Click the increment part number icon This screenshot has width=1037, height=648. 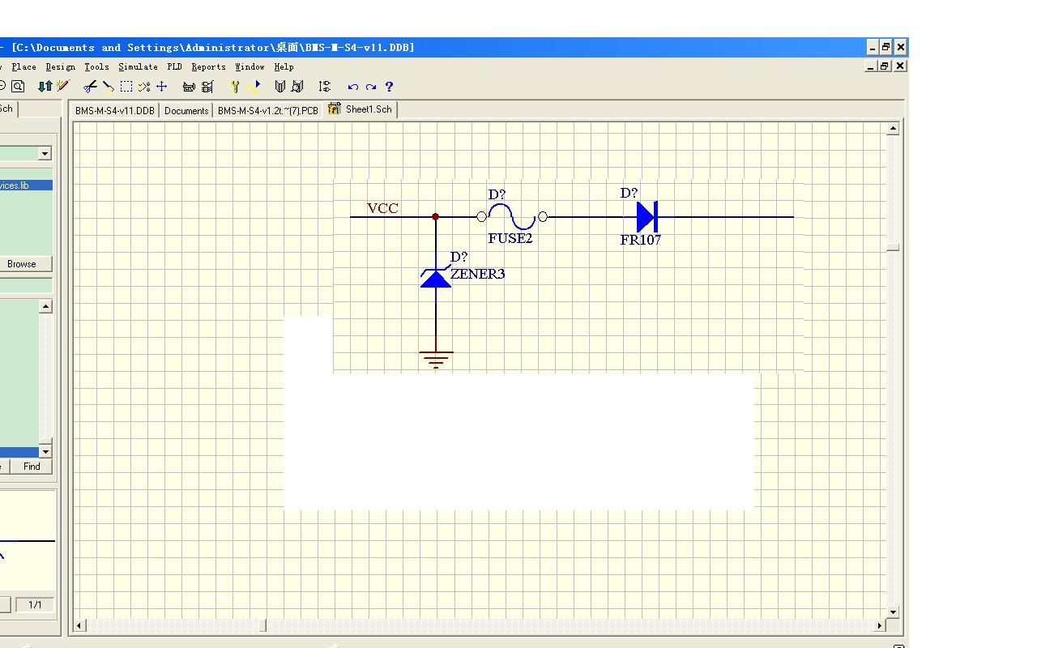pyautogui.click(x=325, y=86)
